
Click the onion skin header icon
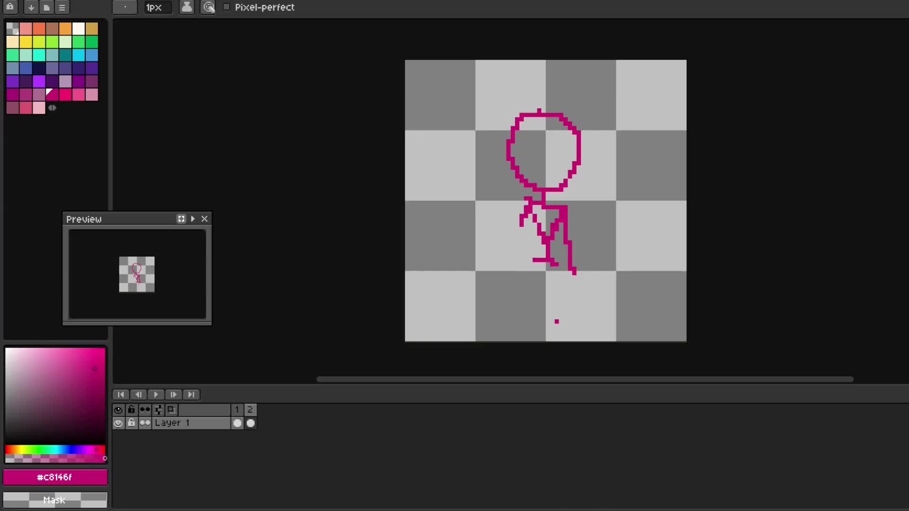click(x=171, y=410)
